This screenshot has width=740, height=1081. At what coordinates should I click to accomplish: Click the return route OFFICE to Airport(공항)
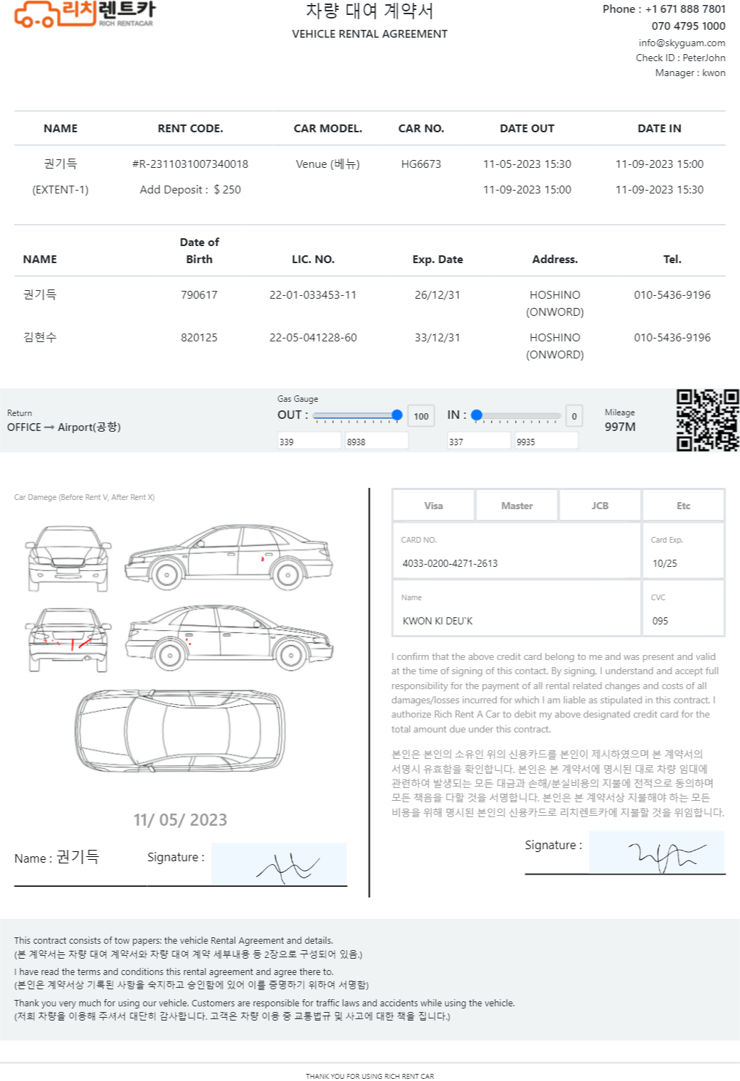(64, 427)
